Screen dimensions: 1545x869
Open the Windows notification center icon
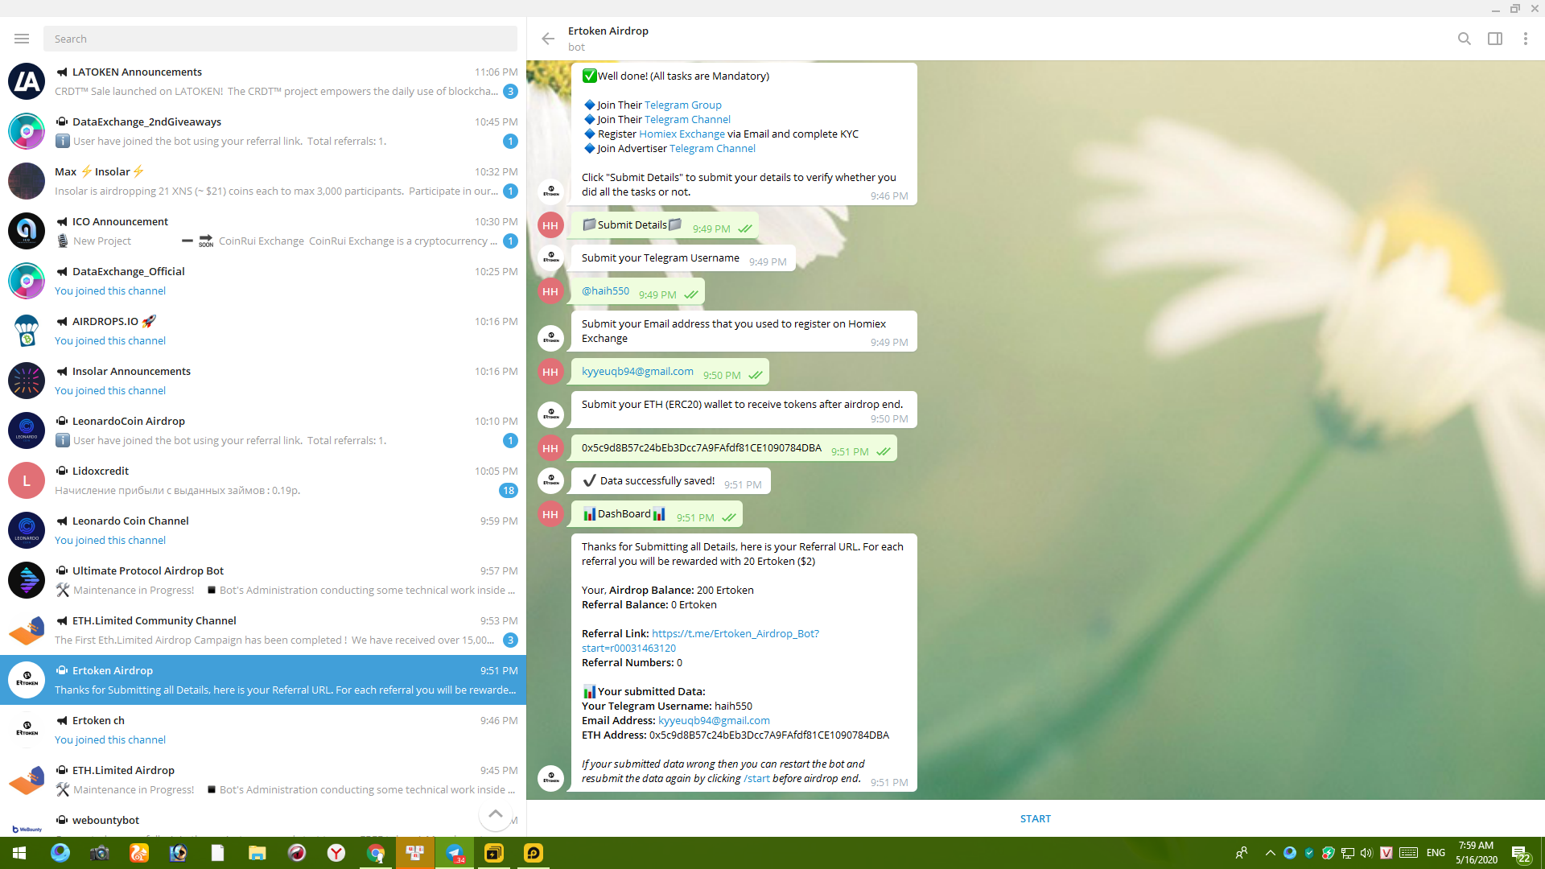point(1519,853)
